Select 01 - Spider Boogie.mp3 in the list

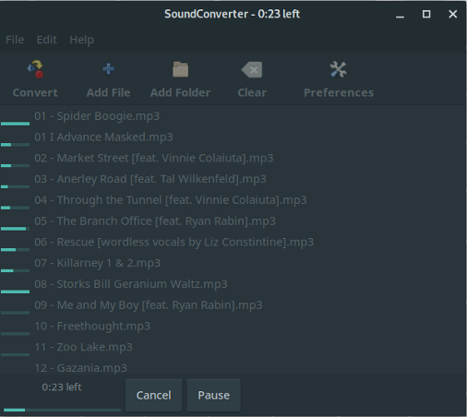point(233,116)
